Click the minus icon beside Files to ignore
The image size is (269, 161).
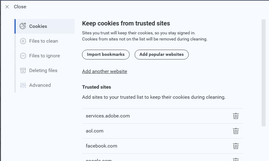[x=23, y=56]
